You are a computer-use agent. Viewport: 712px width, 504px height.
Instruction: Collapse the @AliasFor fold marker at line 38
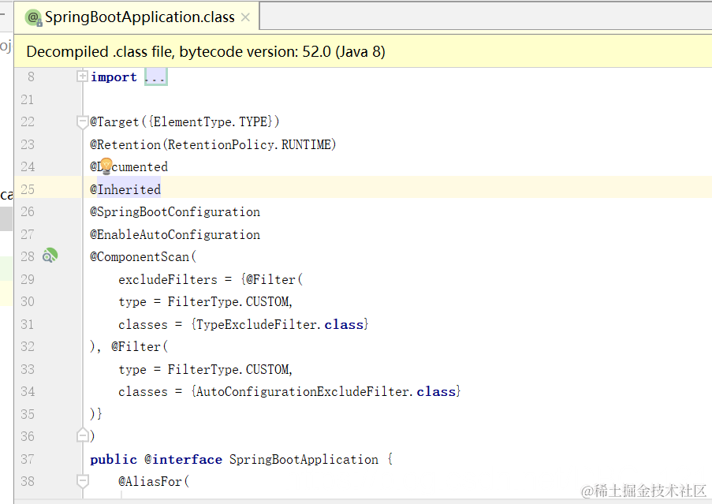(82, 481)
